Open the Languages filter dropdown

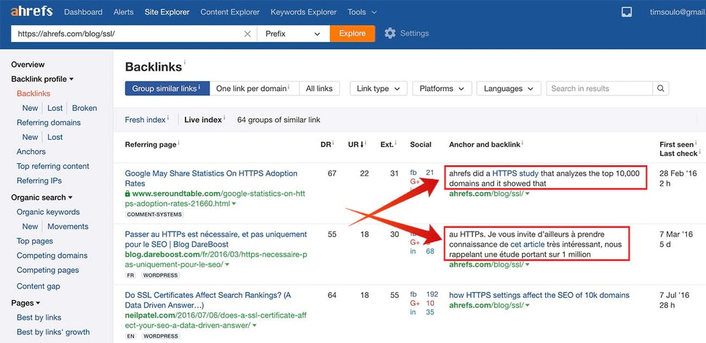[x=509, y=89]
